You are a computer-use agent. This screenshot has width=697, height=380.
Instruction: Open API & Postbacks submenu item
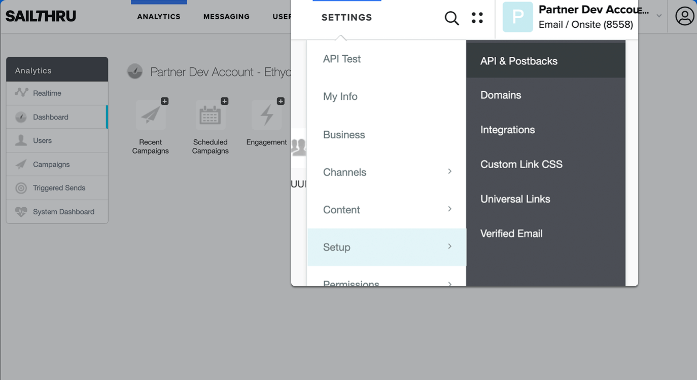click(545, 61)
